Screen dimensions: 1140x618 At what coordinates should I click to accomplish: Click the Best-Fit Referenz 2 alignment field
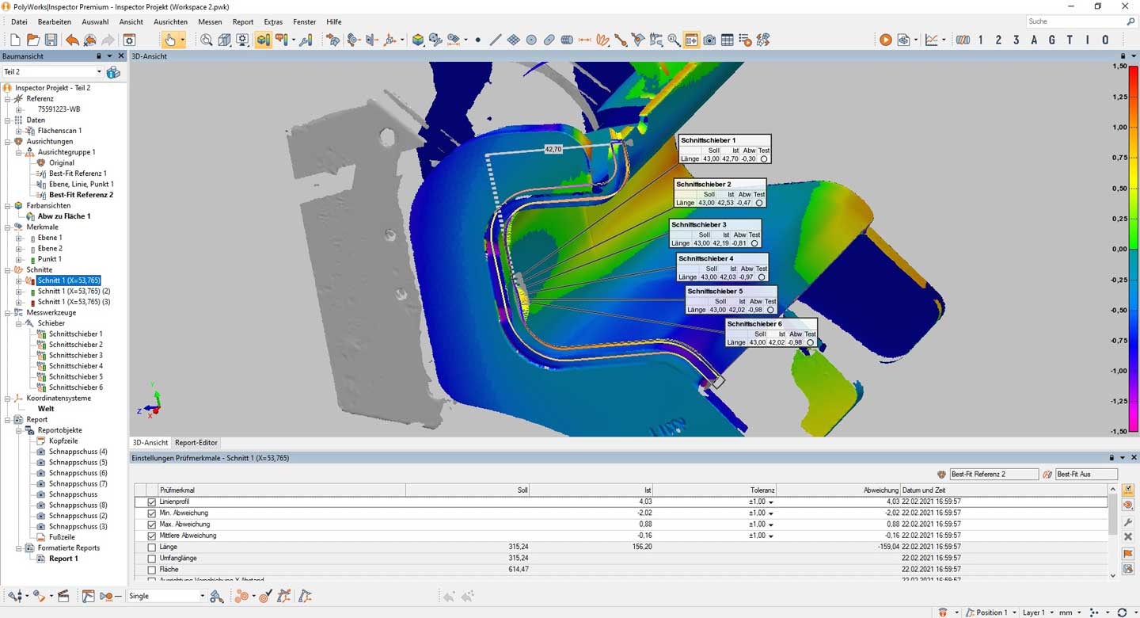click(x=994, y=474)
